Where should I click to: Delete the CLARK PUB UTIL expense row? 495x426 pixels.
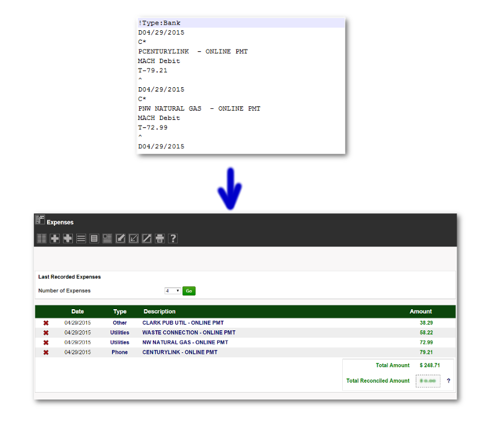(x=46, y=323)
